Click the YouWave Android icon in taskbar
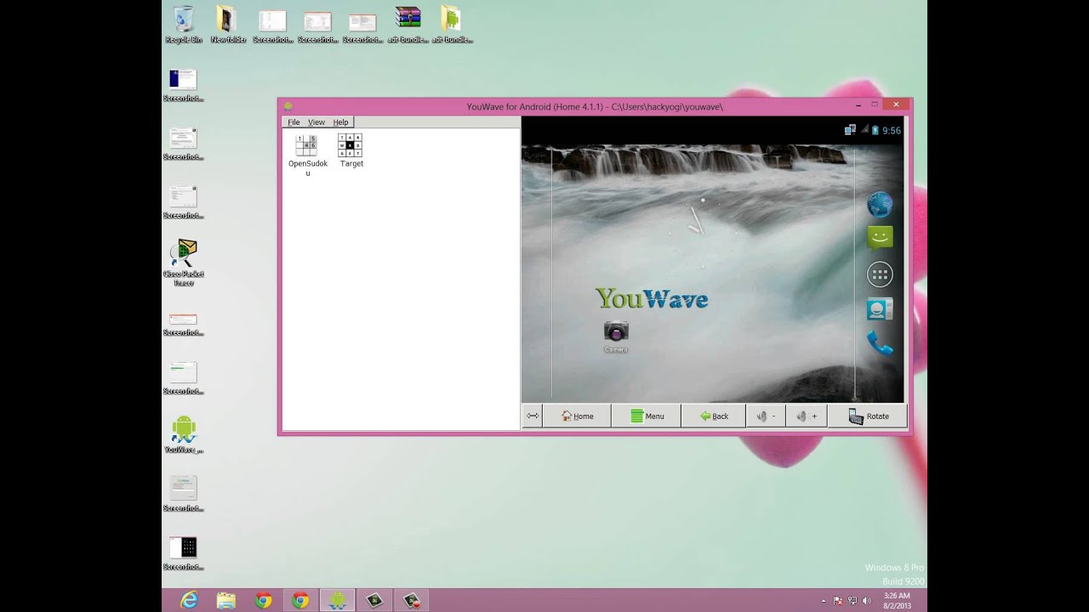The image size is (1089, 612). point(338,600)
